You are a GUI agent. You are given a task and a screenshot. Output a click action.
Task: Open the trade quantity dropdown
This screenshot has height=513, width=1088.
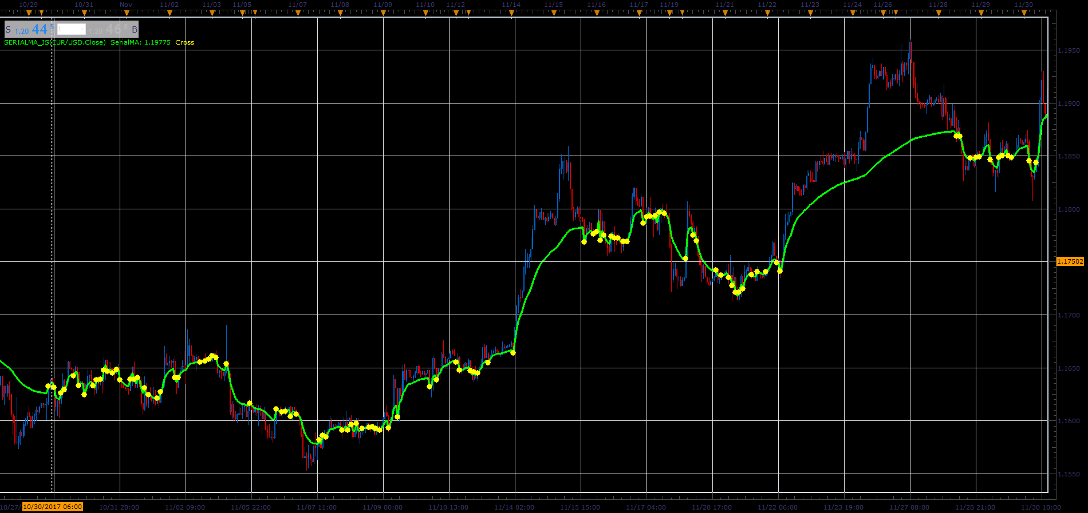tap(72, 29)
